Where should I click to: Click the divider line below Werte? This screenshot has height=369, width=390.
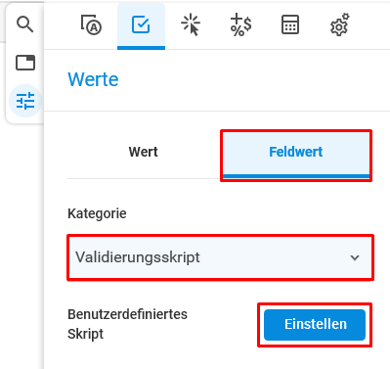click(x=217, y=111)
